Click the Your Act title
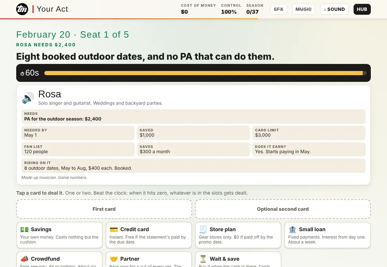Screen dimensions: 387x267 (x=52, y=9)
